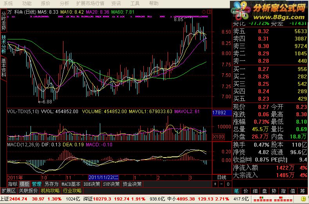Click the plus zoom-in button beside the indicator tabs
Image resolution: width=309 pixels, height=204 pixels.
(x=215, y=184)
